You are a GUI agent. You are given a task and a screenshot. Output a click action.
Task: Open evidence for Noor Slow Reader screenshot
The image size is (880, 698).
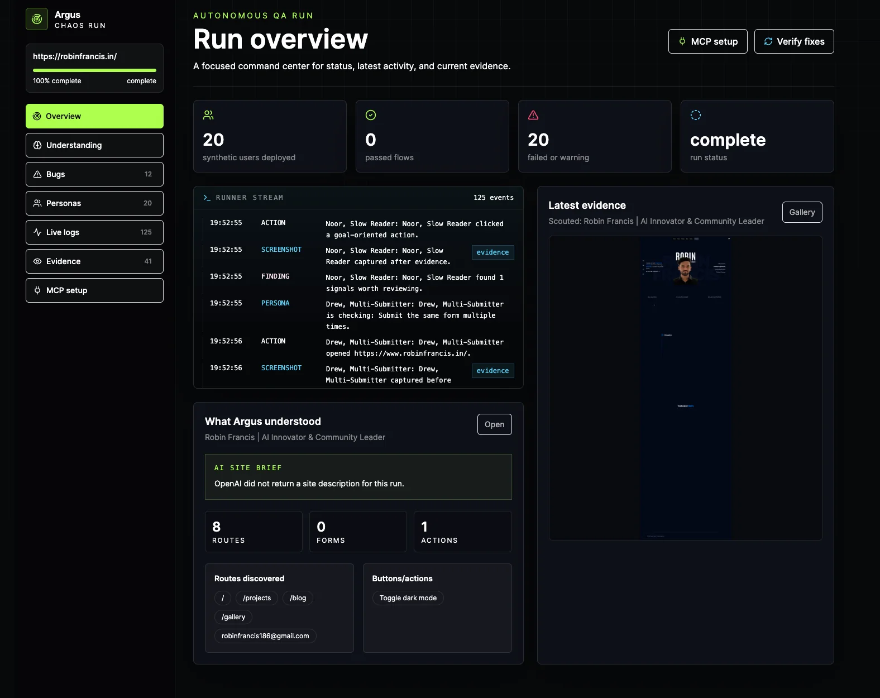492,252
